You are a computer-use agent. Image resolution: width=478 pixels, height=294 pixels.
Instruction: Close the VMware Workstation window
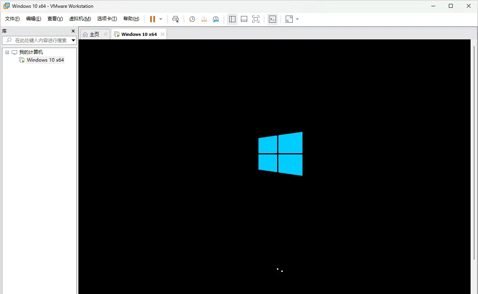click(469, 6)
